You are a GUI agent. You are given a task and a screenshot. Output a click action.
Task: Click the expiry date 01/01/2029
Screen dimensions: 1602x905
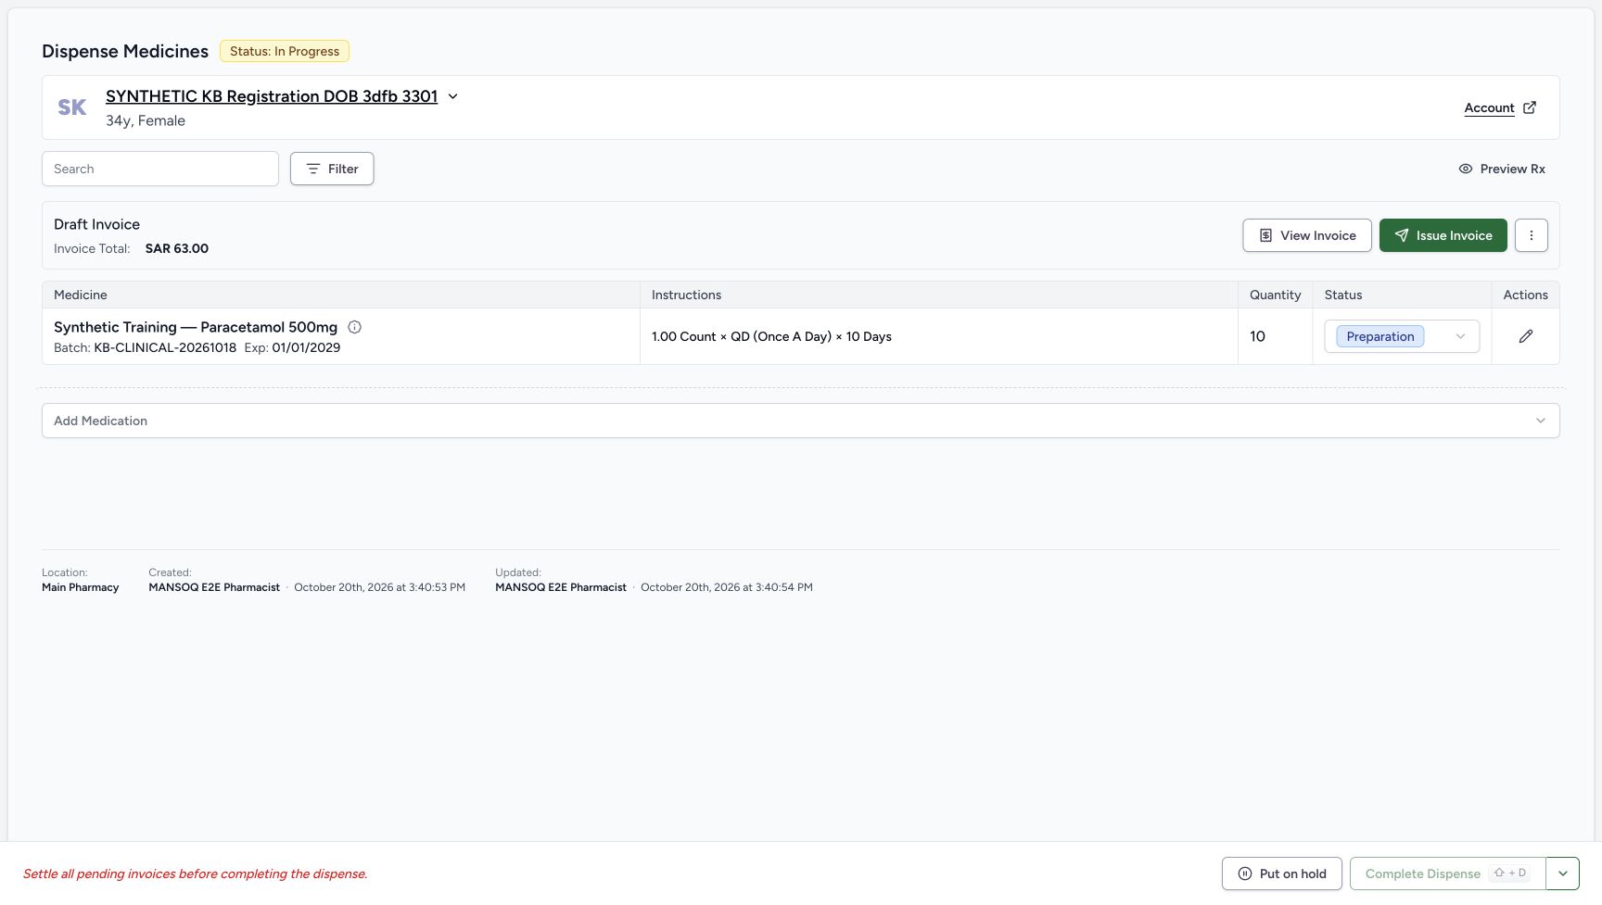pos(306,348)
